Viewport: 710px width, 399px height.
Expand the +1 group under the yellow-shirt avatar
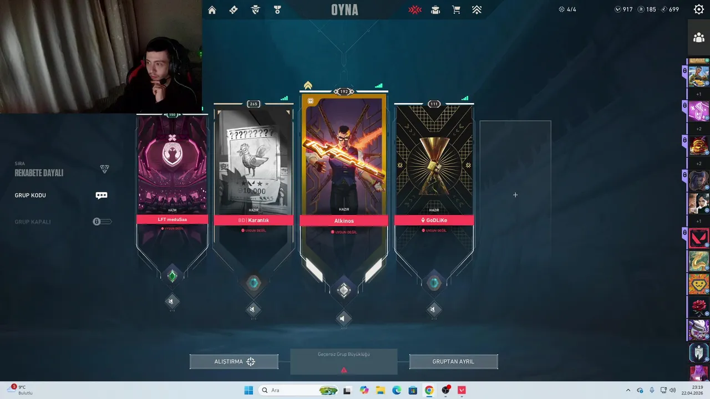click(699, 94)
